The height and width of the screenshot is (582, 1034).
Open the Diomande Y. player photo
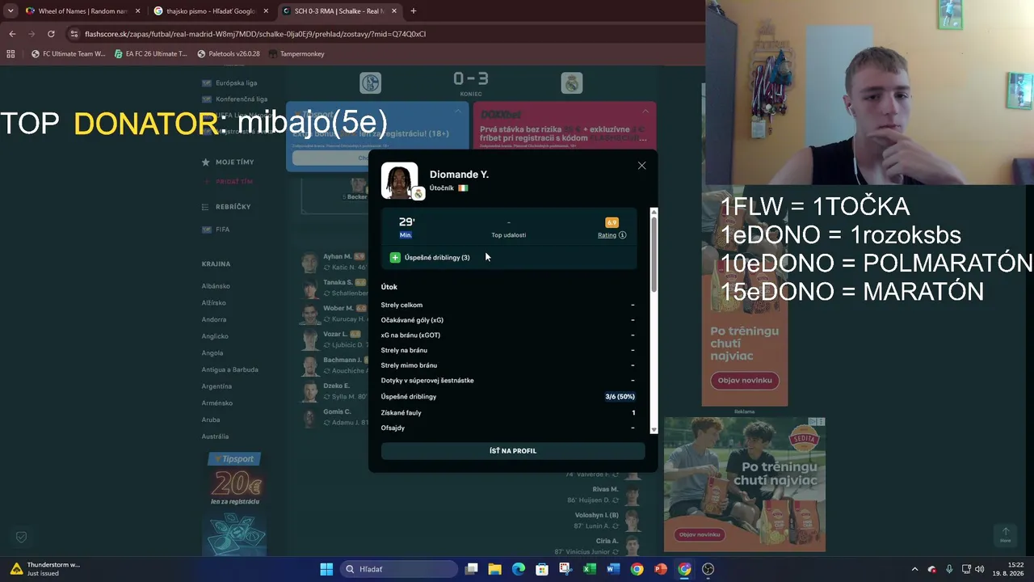[x=399, y=181]
